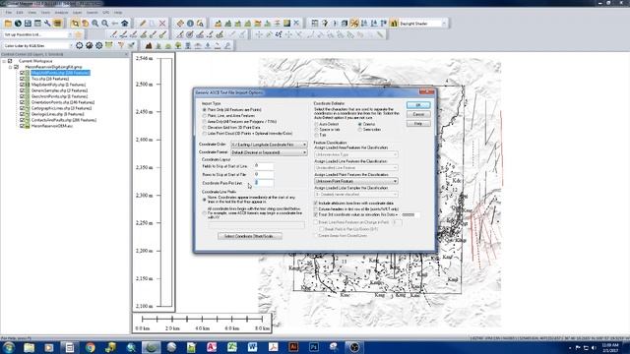
Task: Open Photoshop from the taskbar
Action: pyautogui.click(x=314, y=347)
